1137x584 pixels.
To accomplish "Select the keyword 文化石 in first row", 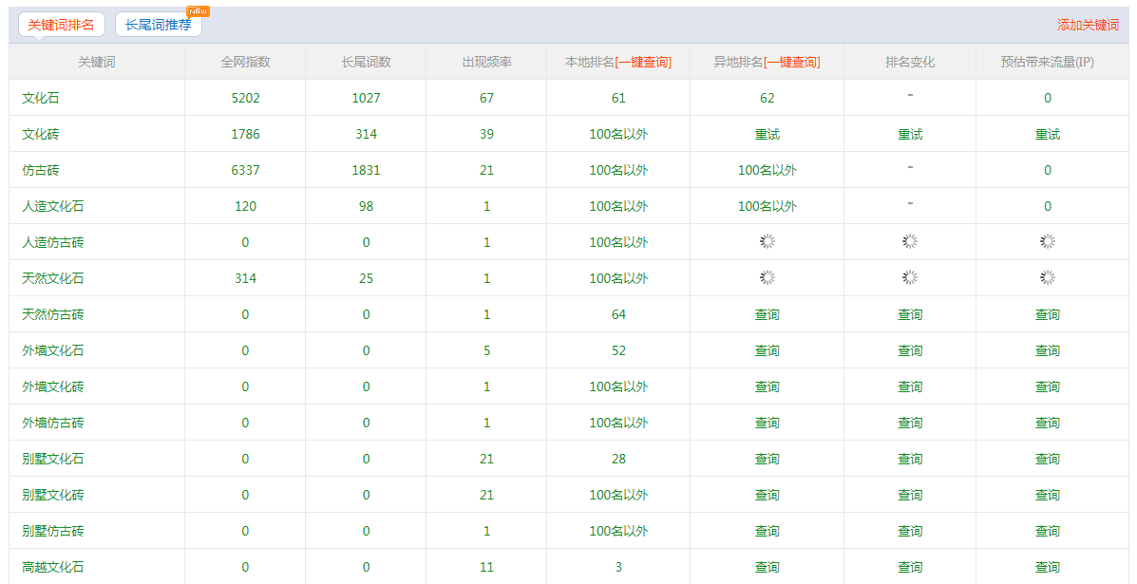I will click(41, 98).
